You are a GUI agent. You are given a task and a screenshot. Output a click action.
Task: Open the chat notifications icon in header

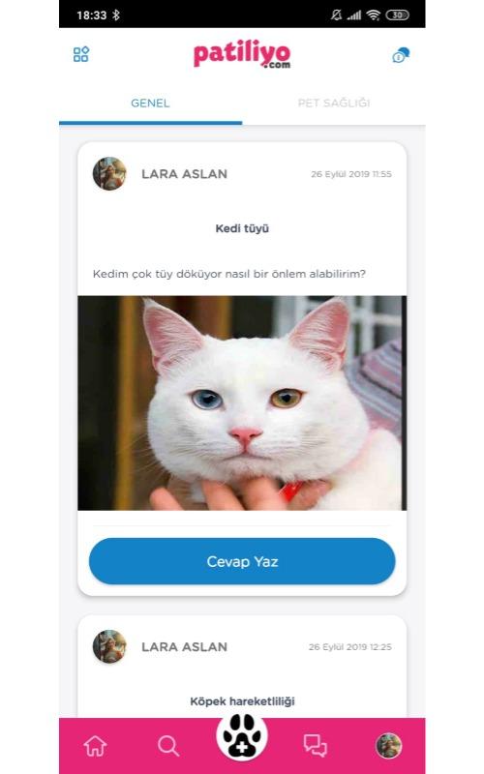pos(401,55)
